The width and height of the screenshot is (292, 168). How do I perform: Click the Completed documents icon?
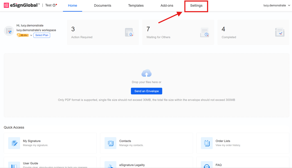pyautogui.click(x=279, y=32)
